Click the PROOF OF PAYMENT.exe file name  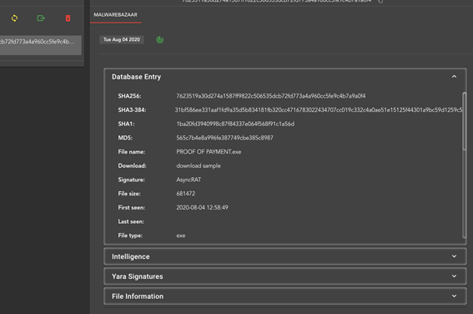209,152
